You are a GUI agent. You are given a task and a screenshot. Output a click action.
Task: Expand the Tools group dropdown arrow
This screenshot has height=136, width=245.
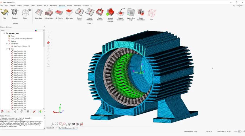point(92,24)
